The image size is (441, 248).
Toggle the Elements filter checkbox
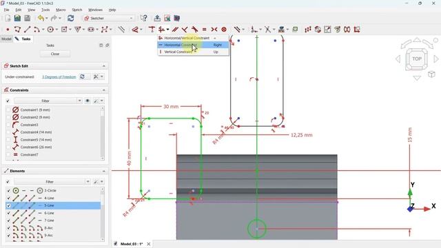[x=8, y=182]
